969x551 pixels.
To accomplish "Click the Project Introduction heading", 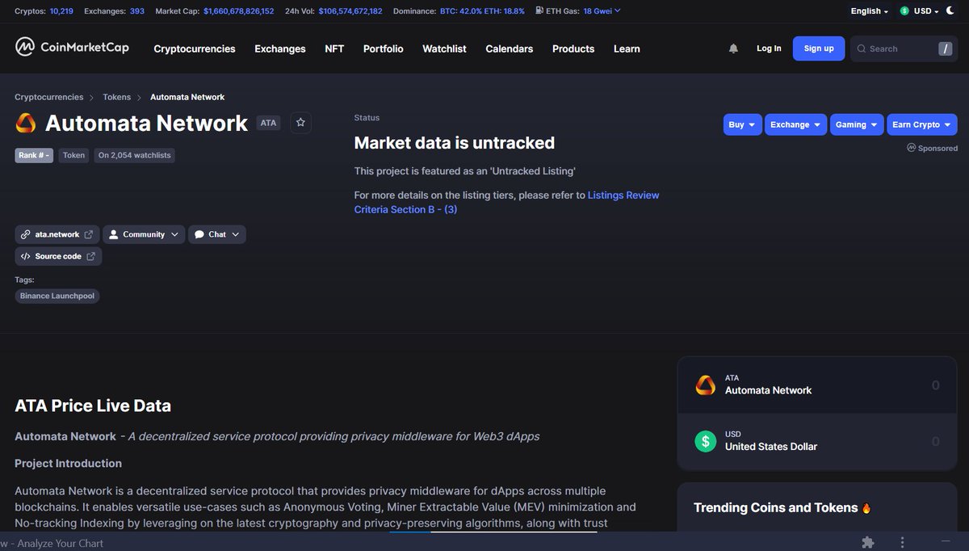I will coord(68,463).
